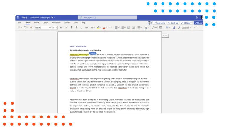Screen dimensions: 226x127
Task: Open the font color picker arrow
Action: tap(106, 28)
